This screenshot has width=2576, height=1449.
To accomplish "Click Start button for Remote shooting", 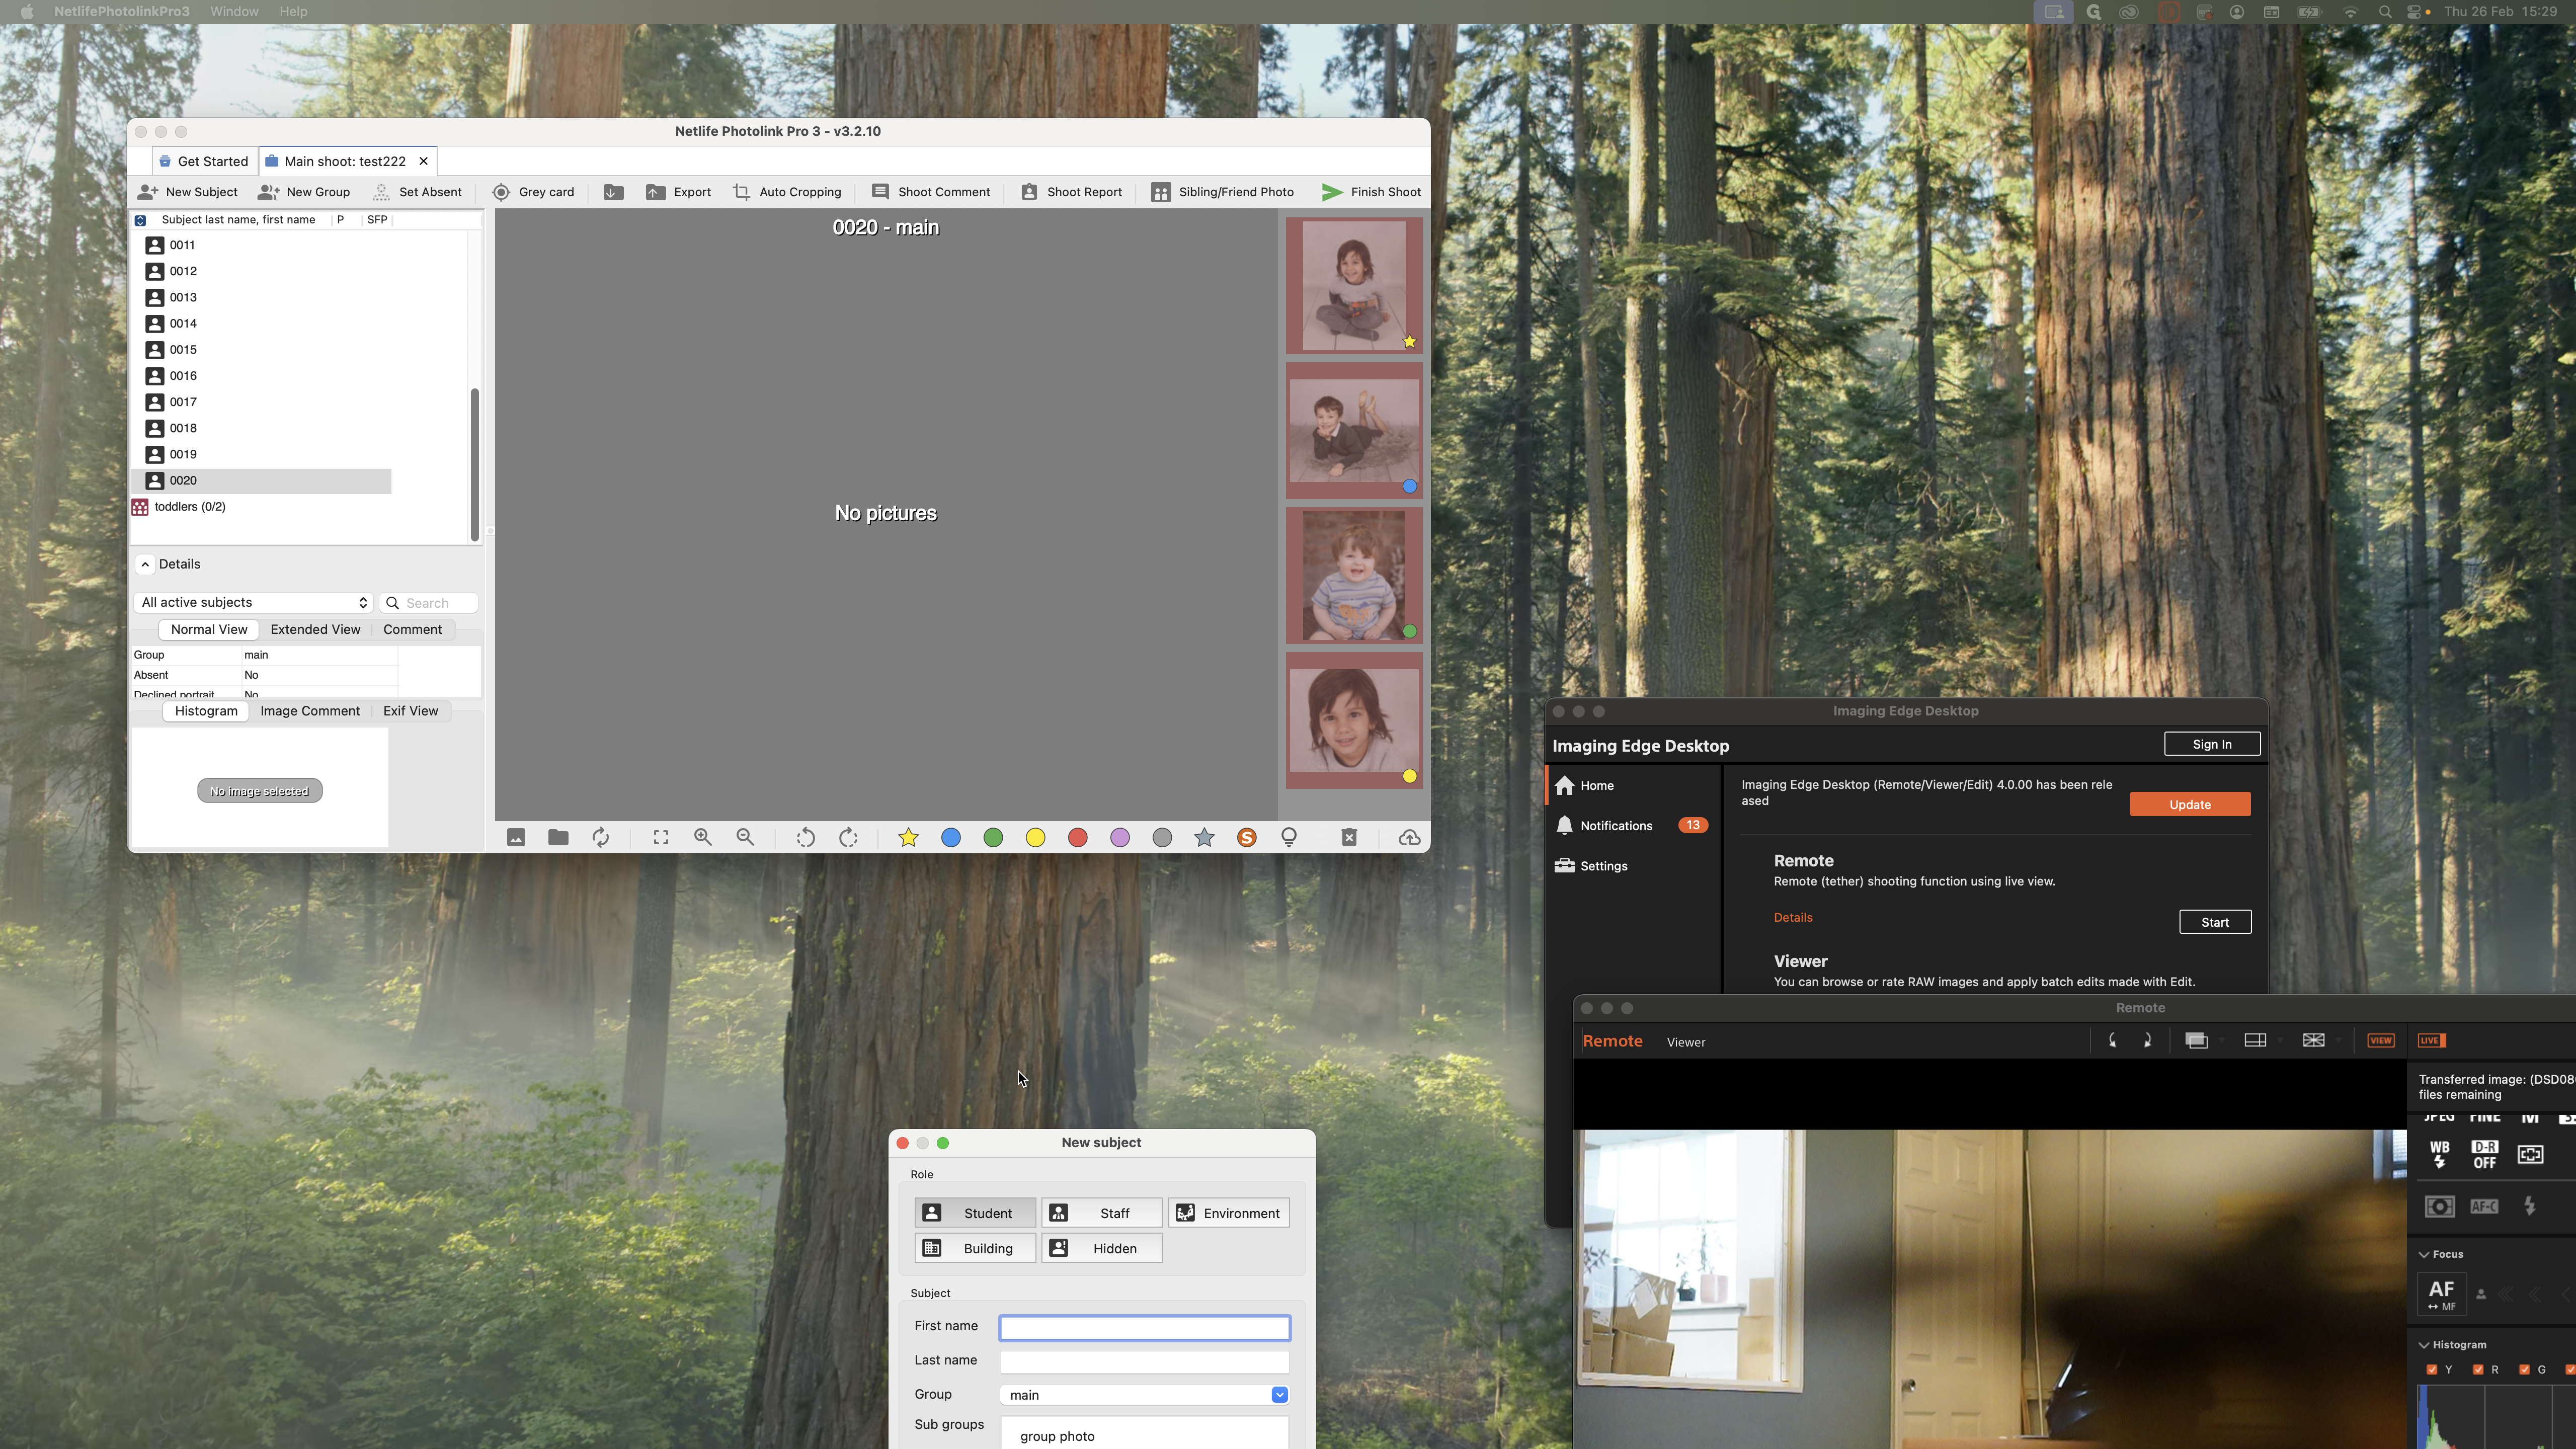I will (2214, 922).
